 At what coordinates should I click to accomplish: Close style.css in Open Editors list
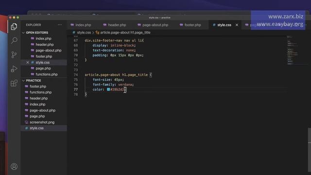click(x=28, y=62)
